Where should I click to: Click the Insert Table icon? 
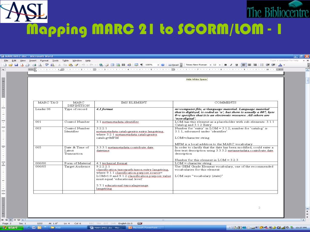point(112,65)
